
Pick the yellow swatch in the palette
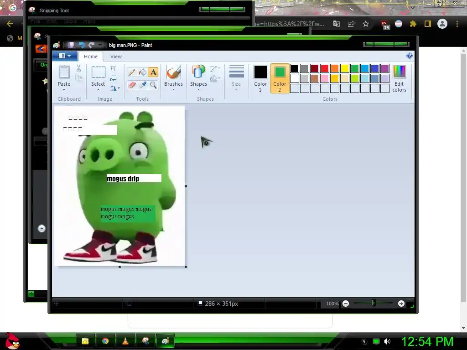click(345, 68)
